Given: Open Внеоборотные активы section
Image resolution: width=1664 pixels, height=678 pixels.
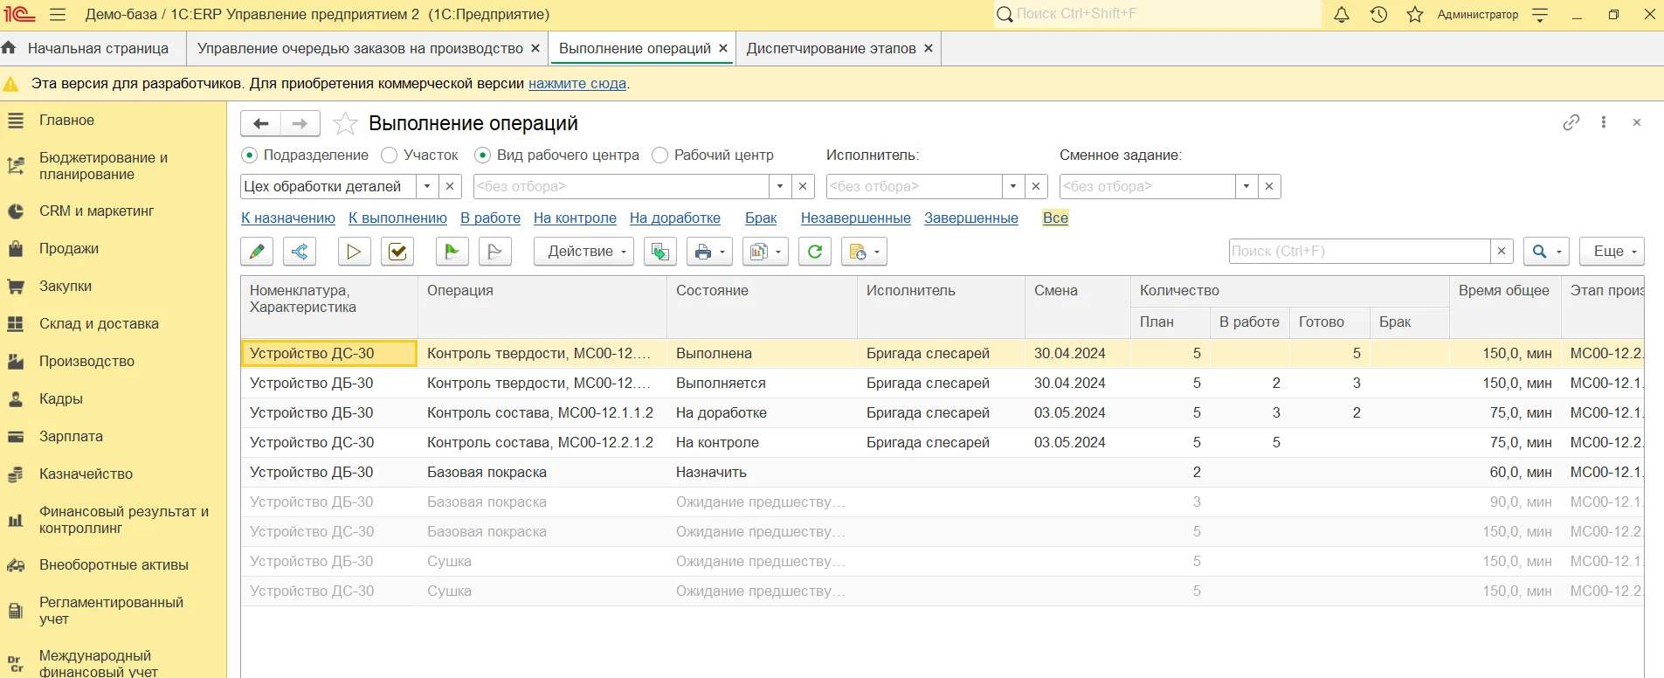Looking at the screenshot, I should click(x=114, y=565).
